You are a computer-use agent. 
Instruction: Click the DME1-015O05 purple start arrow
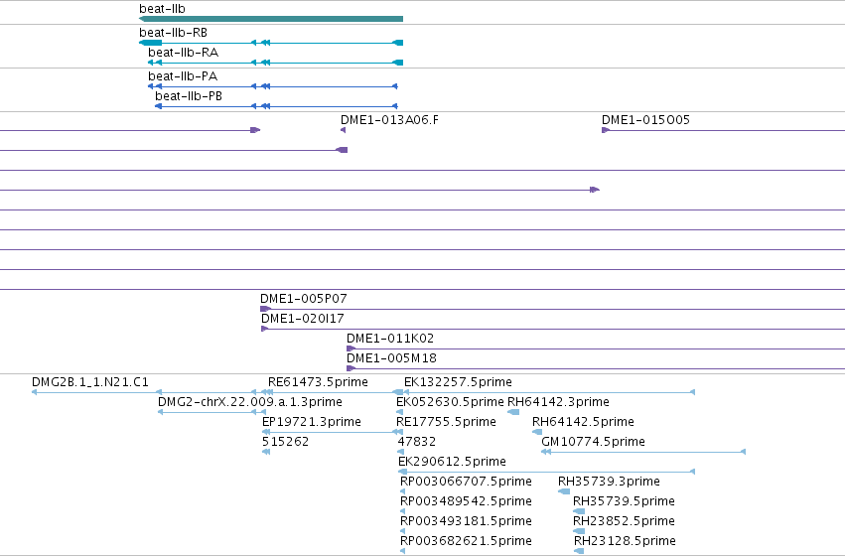606,130
